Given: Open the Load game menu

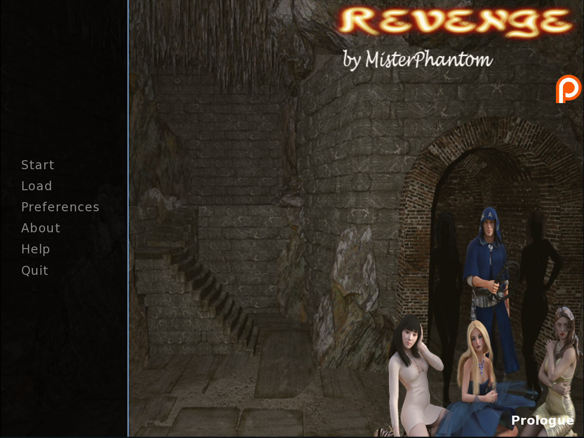Looking at the screenshot, I should [37, 186].
